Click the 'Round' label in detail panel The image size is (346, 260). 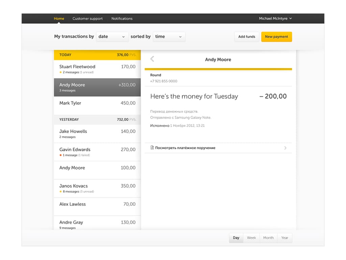155,75
